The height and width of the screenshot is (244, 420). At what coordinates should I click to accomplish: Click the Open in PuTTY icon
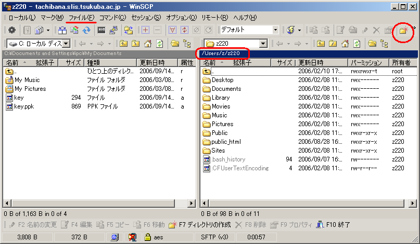[113, 30]
